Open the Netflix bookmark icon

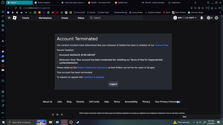pyautogui.click(x=57, y=13)
